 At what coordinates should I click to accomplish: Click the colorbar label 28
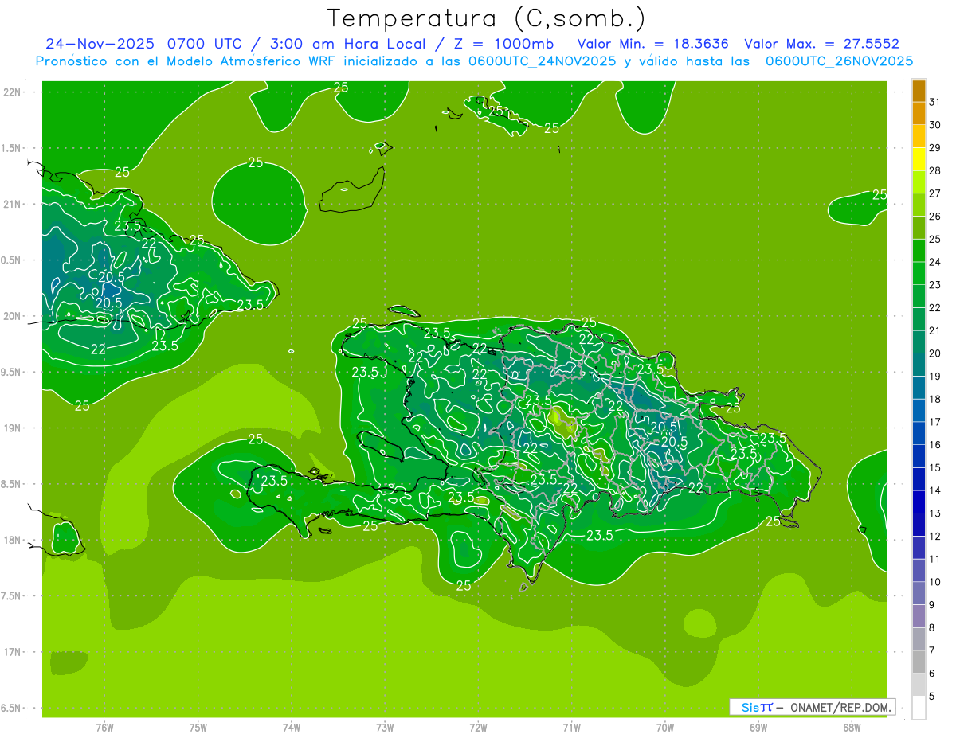click(934, 170)
